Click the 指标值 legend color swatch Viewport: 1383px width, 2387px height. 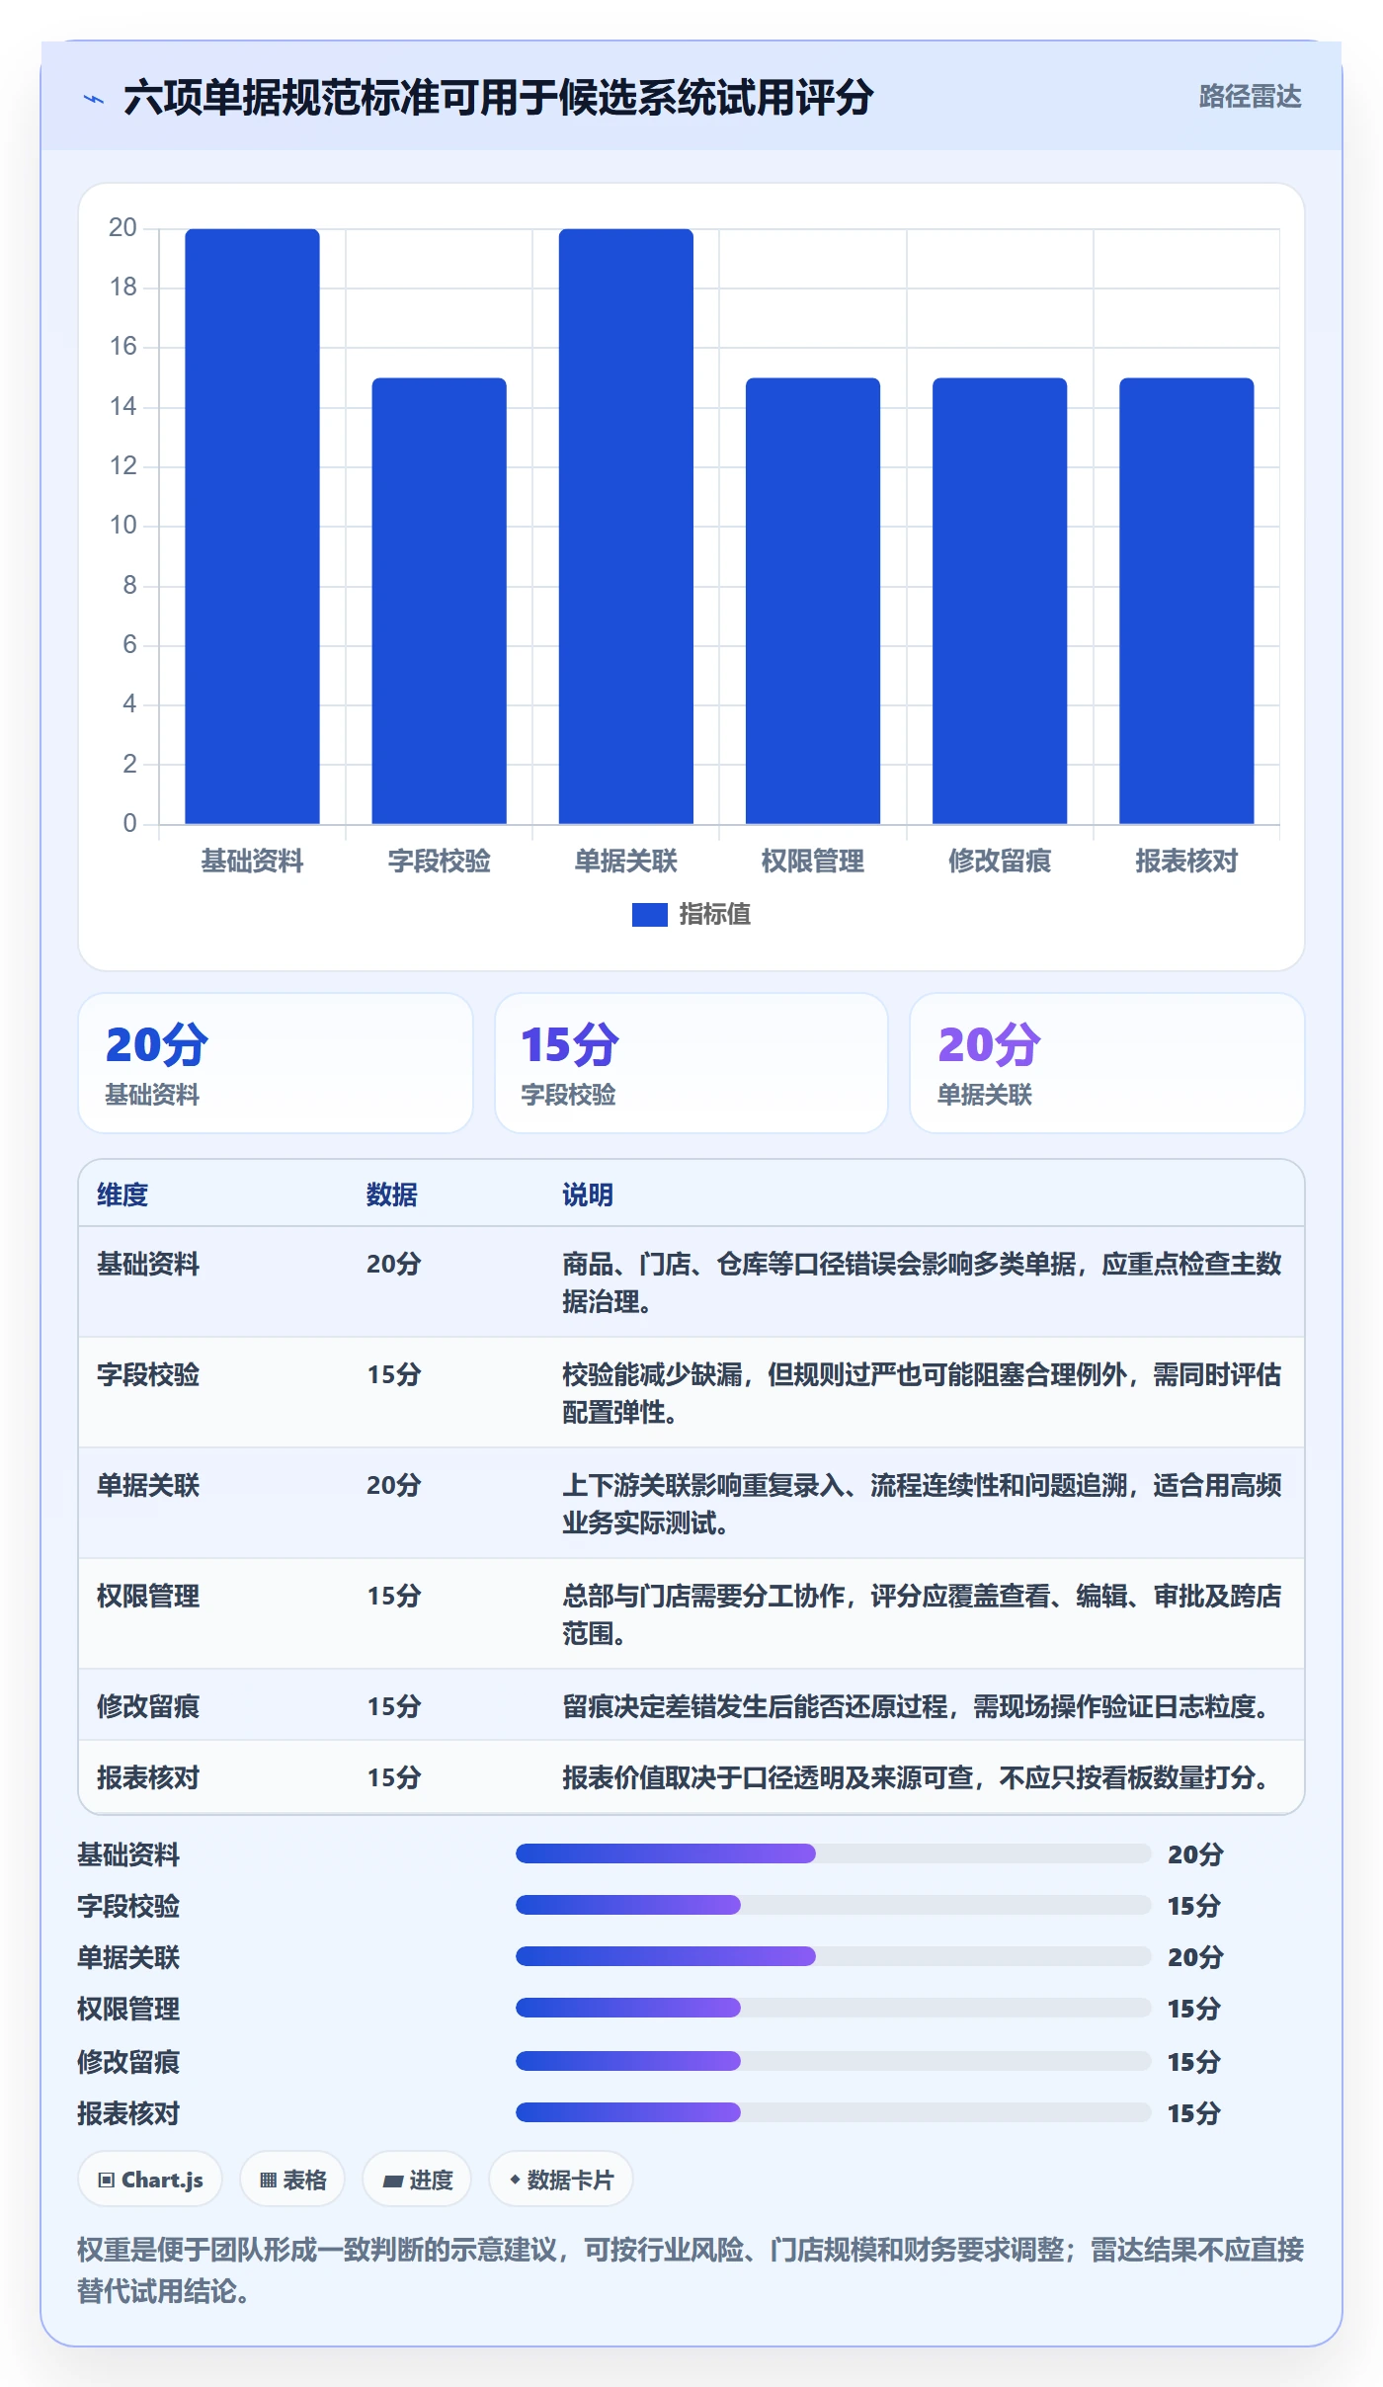pos(649,915)
